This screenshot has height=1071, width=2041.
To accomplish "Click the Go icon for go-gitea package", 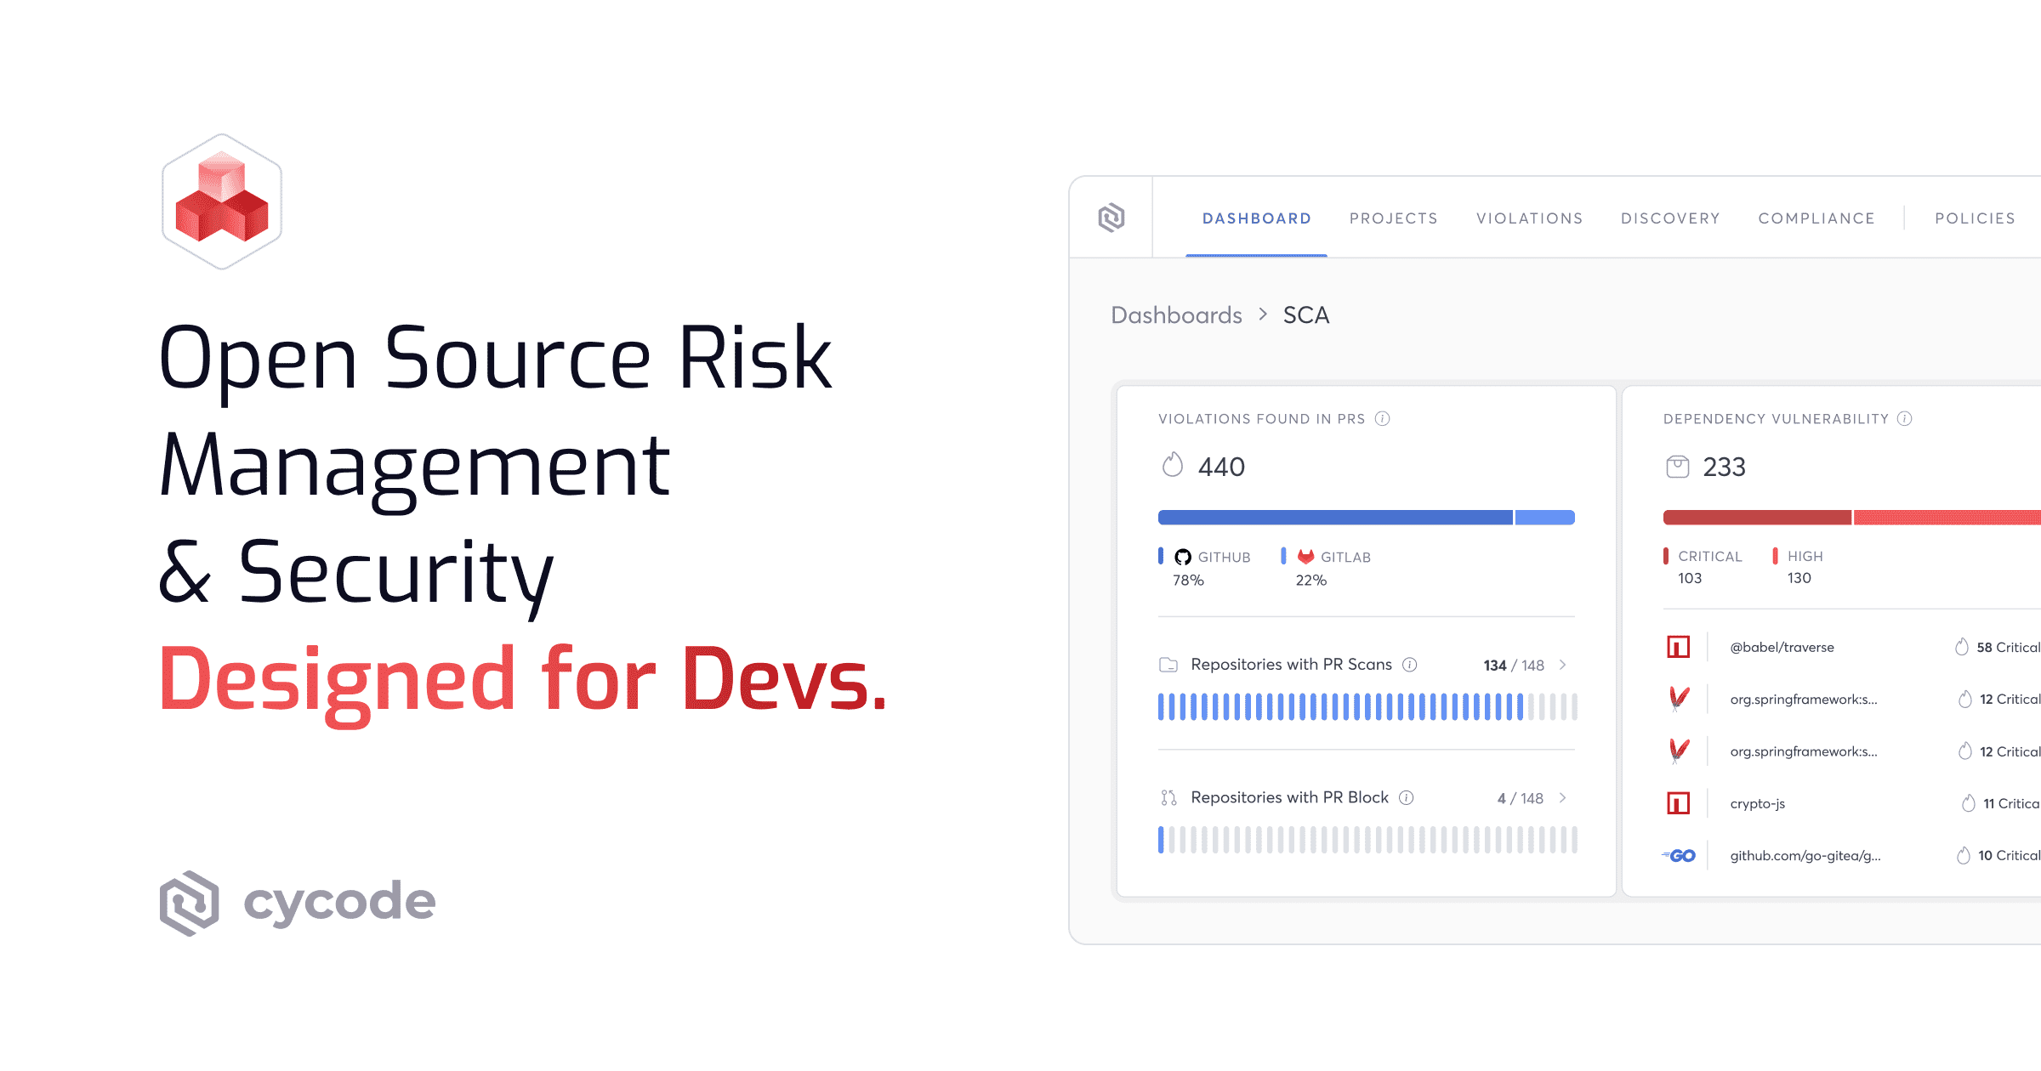I will (1680, 855).
